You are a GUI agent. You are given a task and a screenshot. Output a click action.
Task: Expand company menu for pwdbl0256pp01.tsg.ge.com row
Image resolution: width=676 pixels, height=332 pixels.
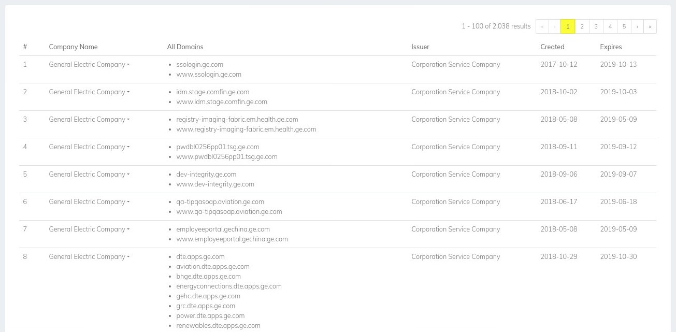[x=89, y=147]
